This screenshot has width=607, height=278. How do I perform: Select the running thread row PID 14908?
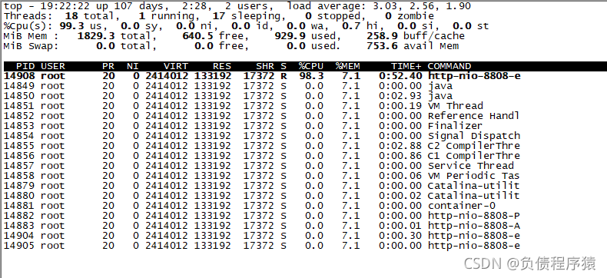click(x=262, y=76)
